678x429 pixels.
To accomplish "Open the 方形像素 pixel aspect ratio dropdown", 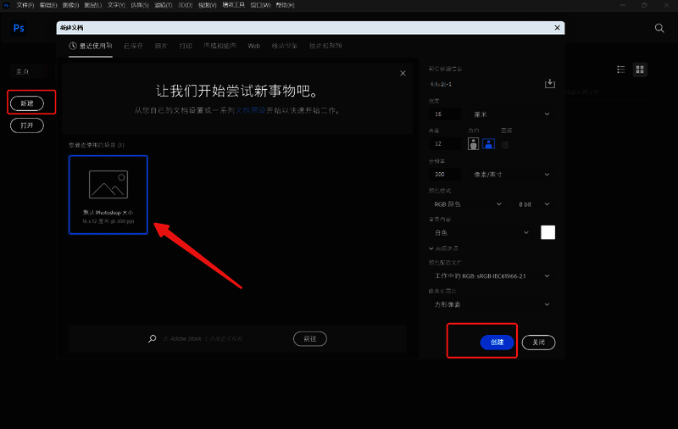I will coord(492,304).
